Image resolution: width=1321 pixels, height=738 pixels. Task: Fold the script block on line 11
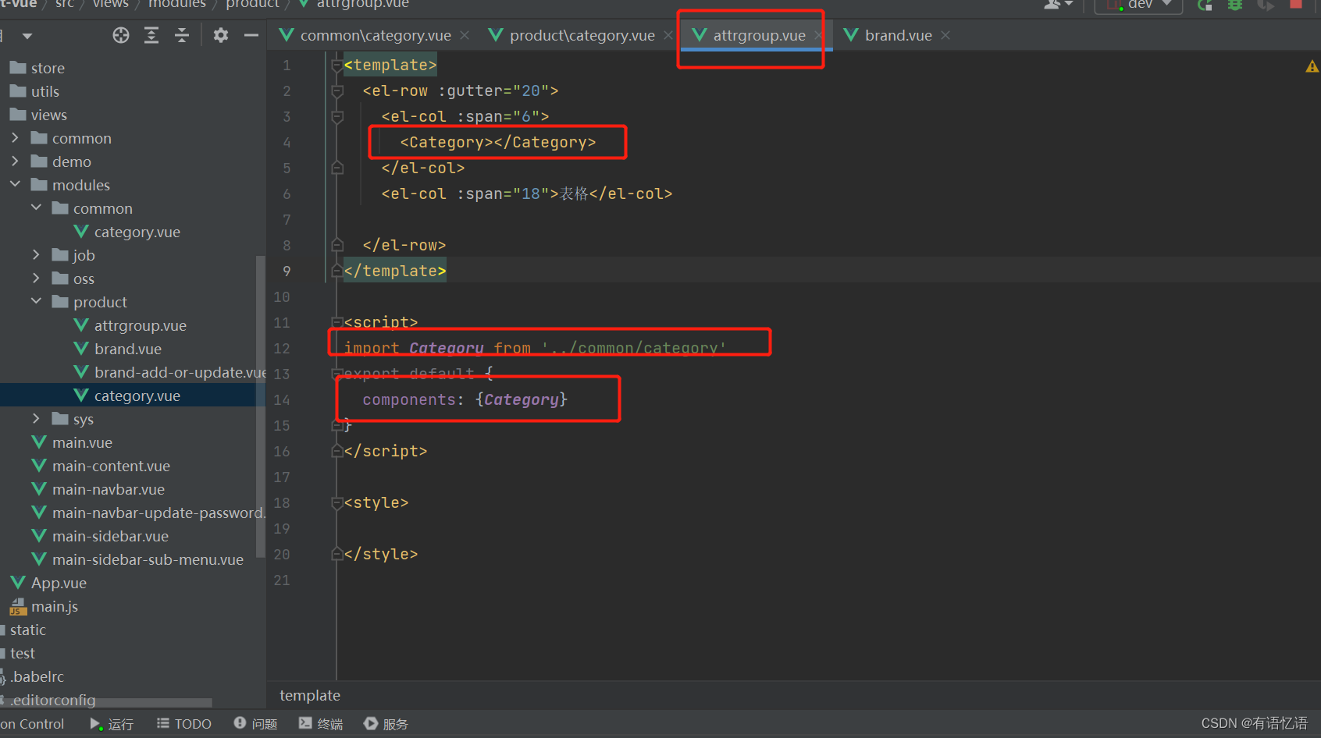(x=337, y=322)
